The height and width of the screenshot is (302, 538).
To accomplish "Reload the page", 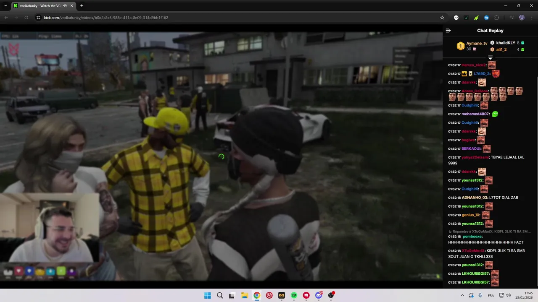I will click(x=26, y=18).
